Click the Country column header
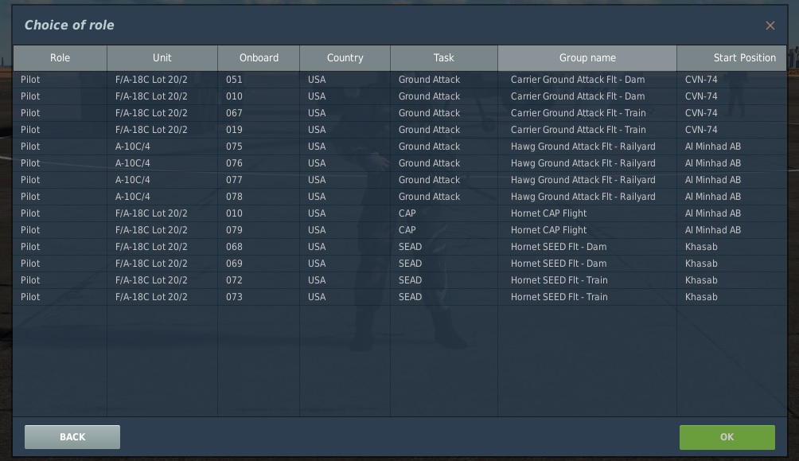The height and width of the screenshot is (461, 799). (x=345, y=57)
